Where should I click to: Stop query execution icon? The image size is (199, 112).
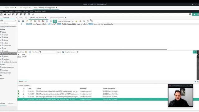point(39,21)
